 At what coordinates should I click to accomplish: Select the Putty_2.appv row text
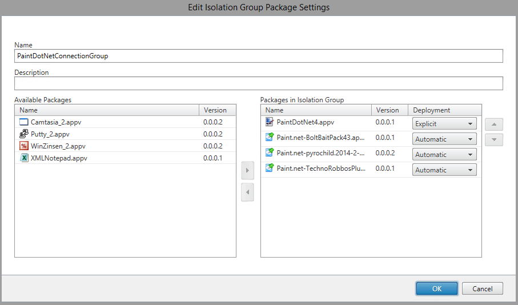(x=50, y=134)
